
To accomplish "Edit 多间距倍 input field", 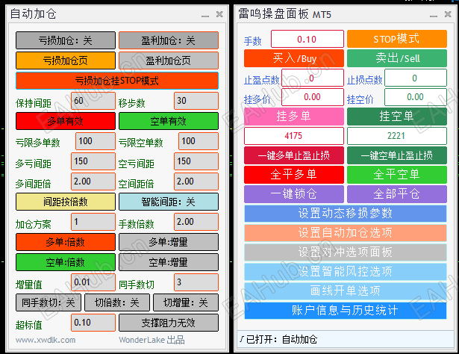I will [x=93, y=181].
